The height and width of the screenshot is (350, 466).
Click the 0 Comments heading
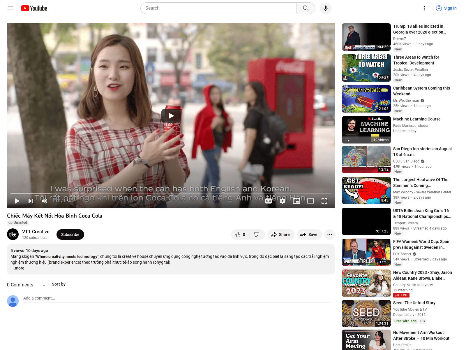click(20, 285)
